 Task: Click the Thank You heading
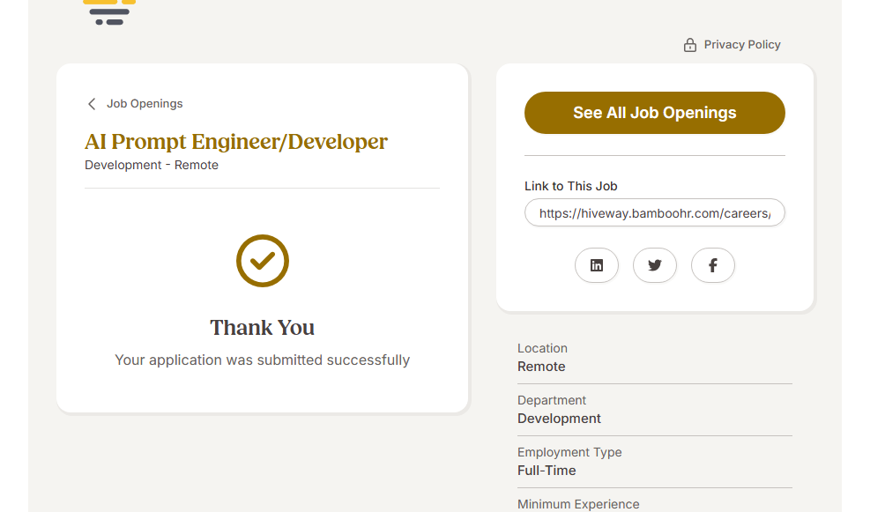[x=263, y=328]
